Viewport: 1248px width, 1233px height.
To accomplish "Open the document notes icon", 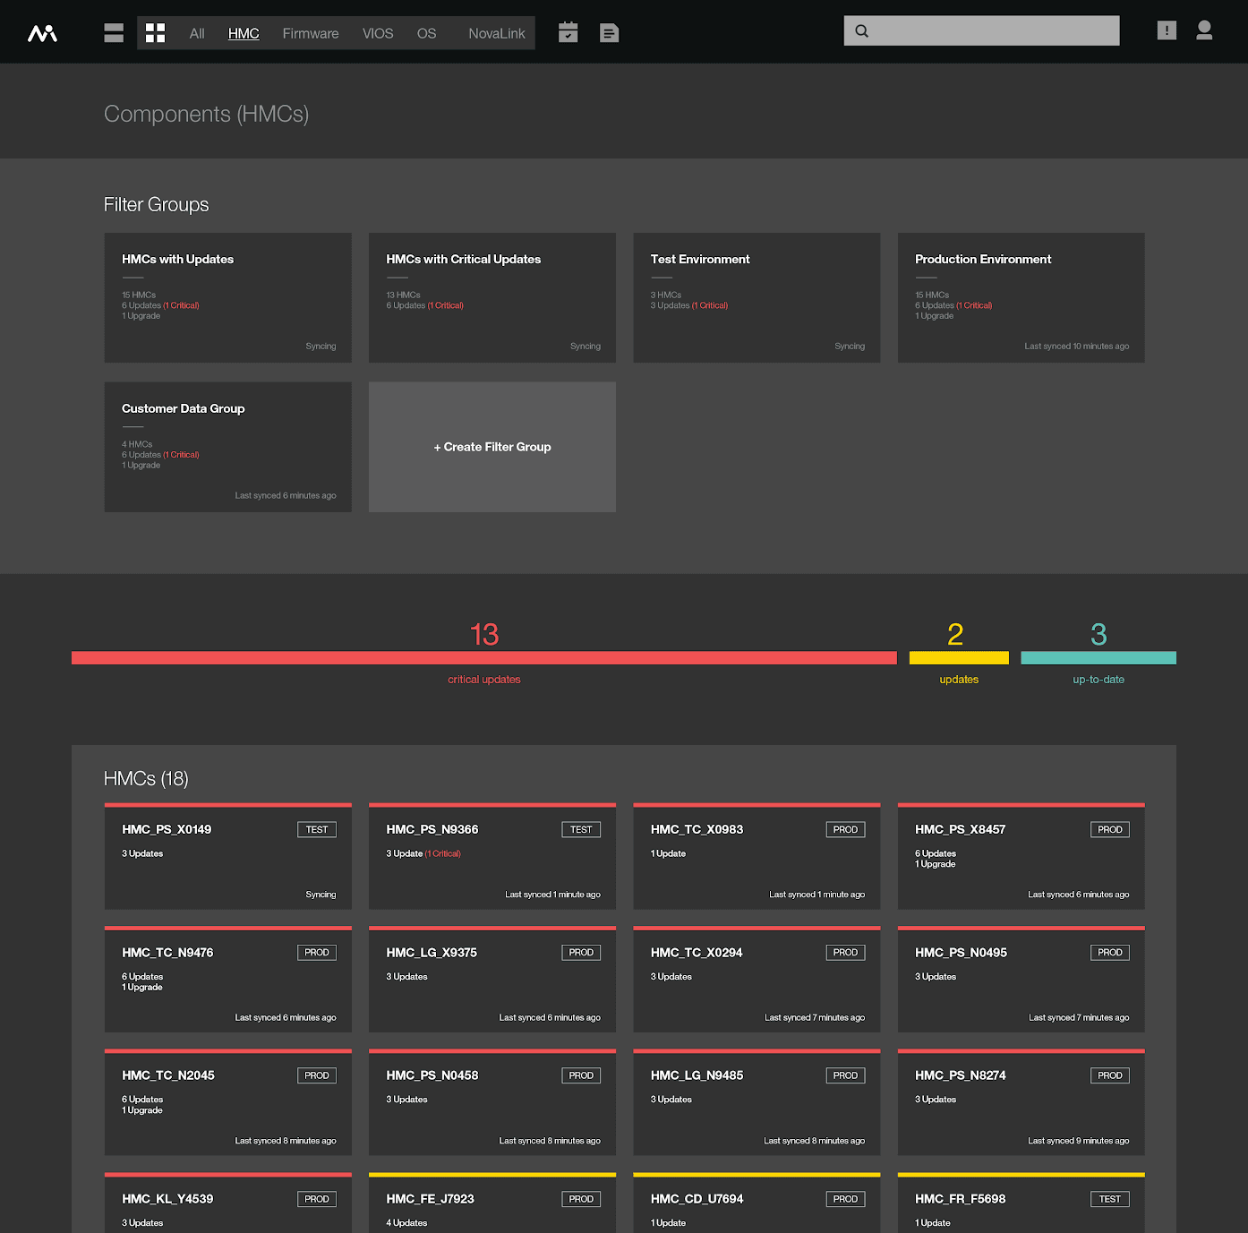I will click(609, 33).
